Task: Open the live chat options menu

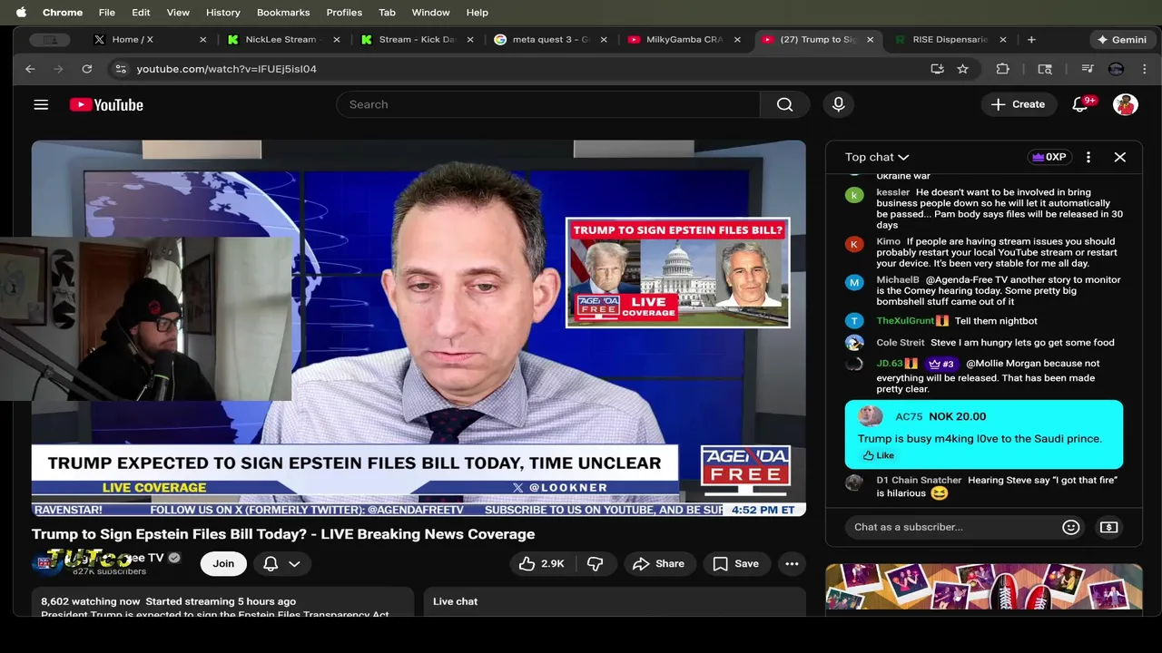Action: pos(1088,157)
